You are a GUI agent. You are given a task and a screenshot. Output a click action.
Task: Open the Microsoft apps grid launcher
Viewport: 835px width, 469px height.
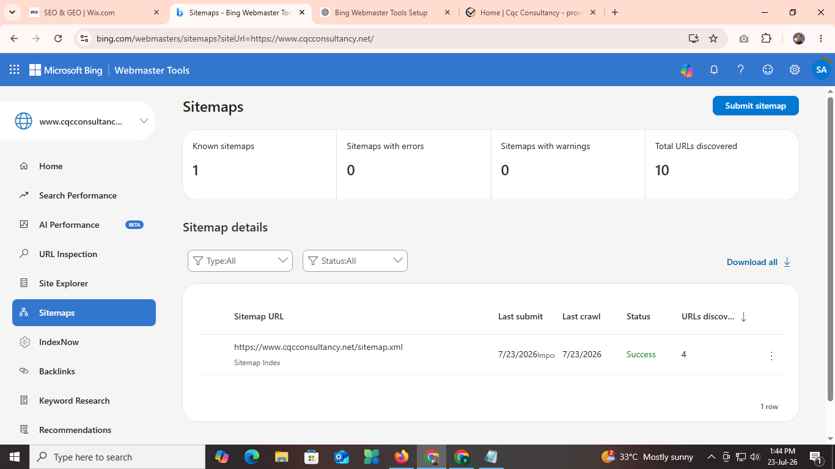tap(14, 70)
